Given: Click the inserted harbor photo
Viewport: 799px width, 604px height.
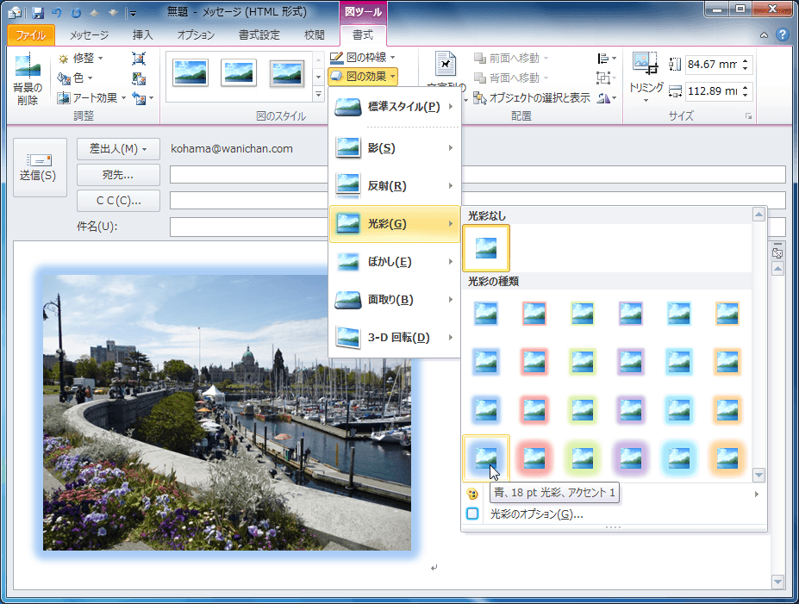Looking at the screenshot, I should tap(227, 413).
